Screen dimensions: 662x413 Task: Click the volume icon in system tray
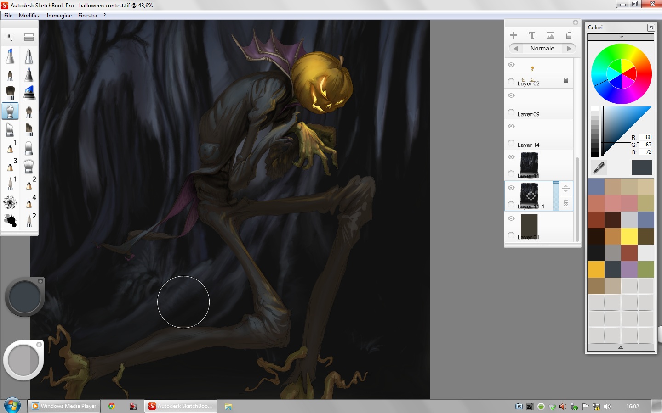coord(607,407)
